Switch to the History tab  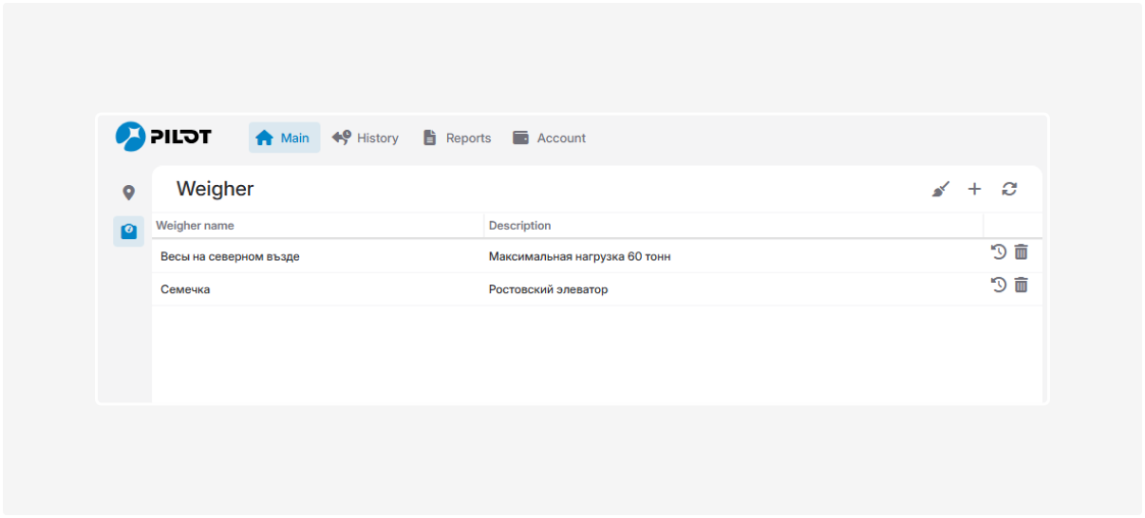pos(366,138)
